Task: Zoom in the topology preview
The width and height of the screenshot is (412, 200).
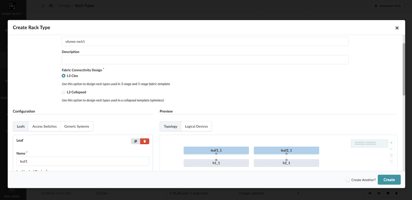Action: pos(391,143)
